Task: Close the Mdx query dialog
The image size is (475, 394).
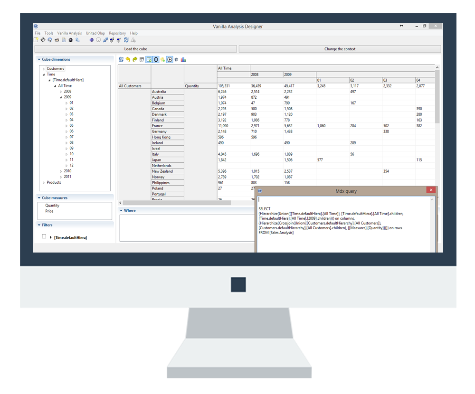Action: point(431,190)
